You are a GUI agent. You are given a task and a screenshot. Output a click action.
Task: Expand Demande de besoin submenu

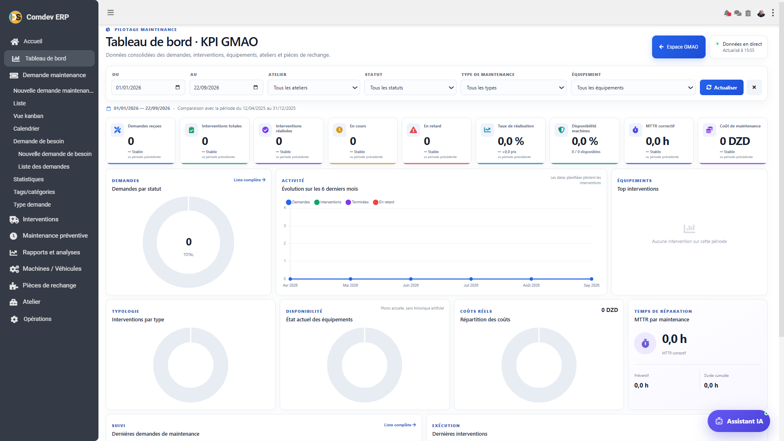tap(38, 141)
